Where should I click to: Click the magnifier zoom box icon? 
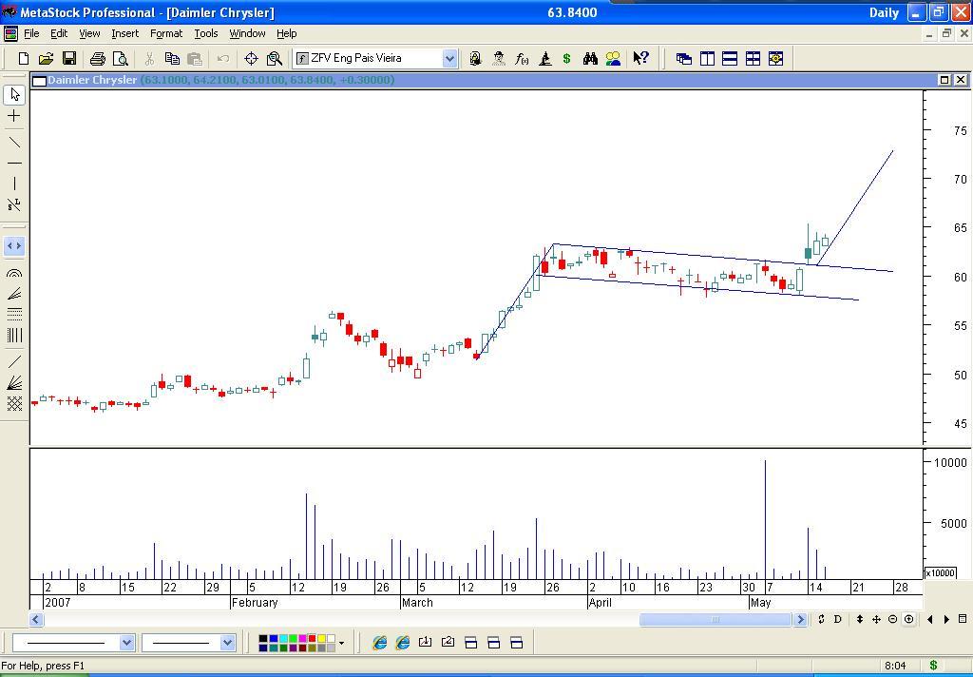[x=275, y=58]
